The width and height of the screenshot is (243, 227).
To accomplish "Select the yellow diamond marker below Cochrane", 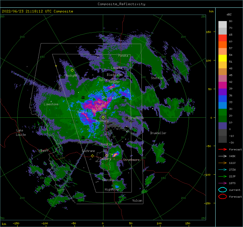I will click(92, 156).
